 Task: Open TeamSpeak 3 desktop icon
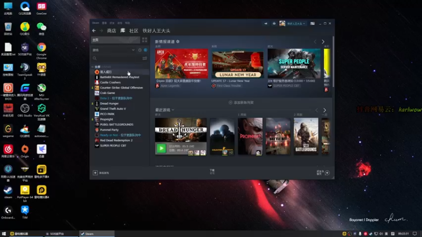(25, 71)
